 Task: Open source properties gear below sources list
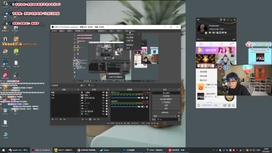pos(90,119)
